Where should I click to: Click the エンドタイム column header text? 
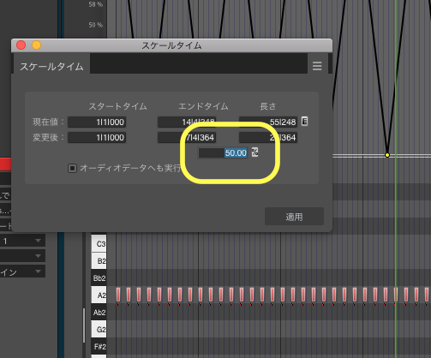click(x=203, y=106)
